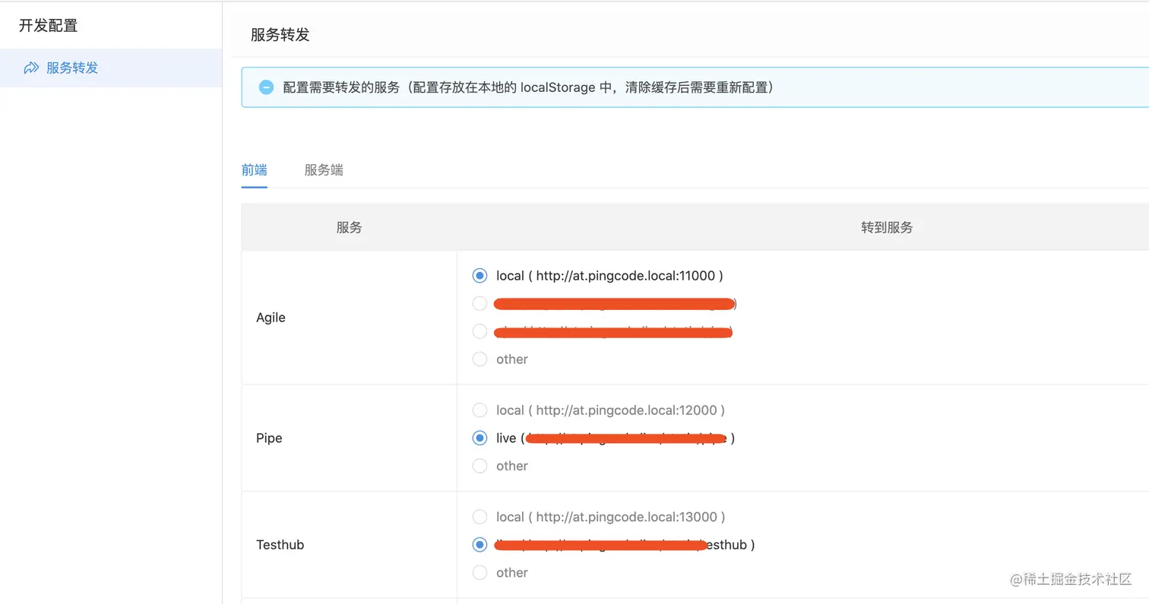
Task: Switch to the 前端 tab
Action: 255,170
